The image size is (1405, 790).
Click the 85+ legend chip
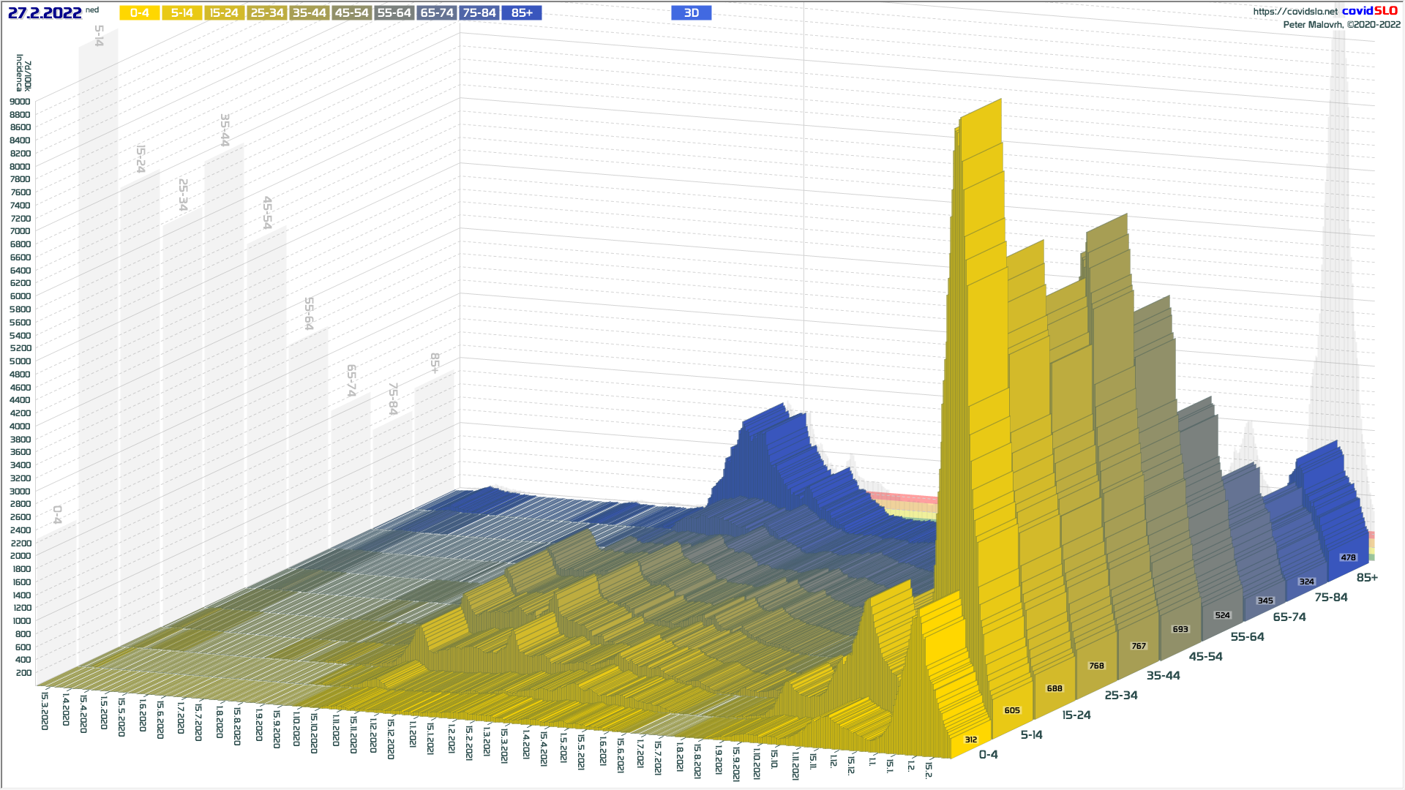pyautogui.click(x=522, y=13)
